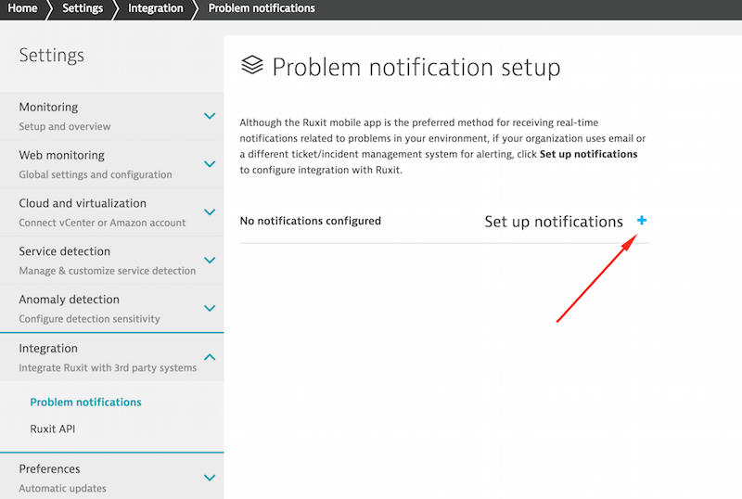Select Integration settings heading
The width and height of the screenshot is (742, 499).
pyautogui.click(x=48, y=349)
